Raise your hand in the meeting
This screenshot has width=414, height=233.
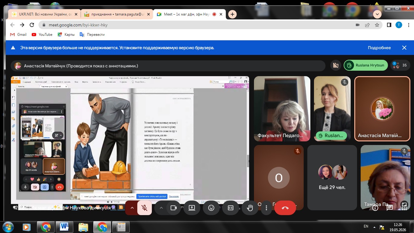(250, 208)
